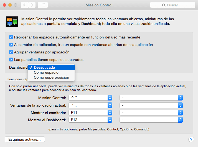
Task: Disable Agrupar ventanas por aplicación
Action: click(11, 52)
